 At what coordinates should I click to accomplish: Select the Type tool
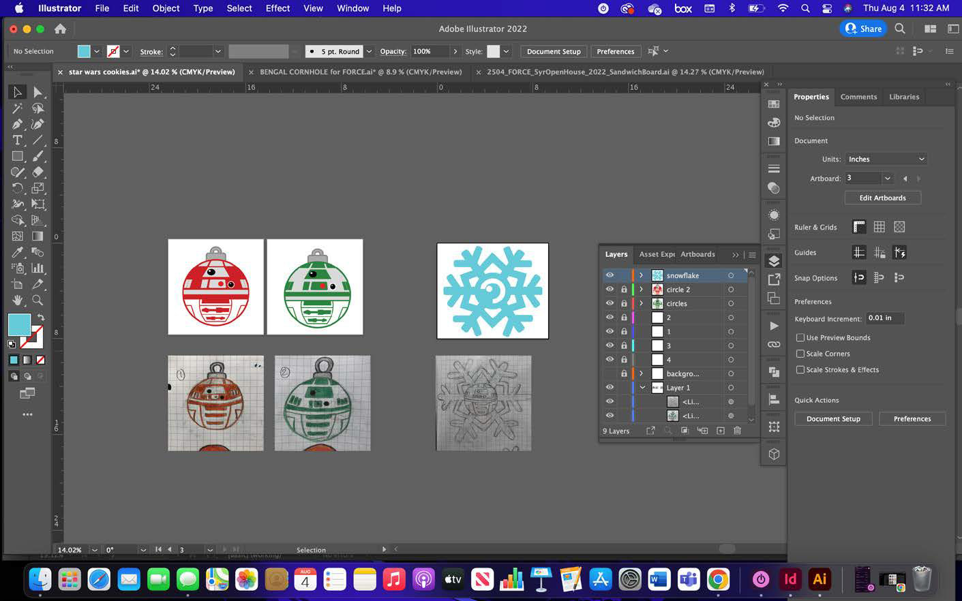pyautogui.click(x=18, y=140)
